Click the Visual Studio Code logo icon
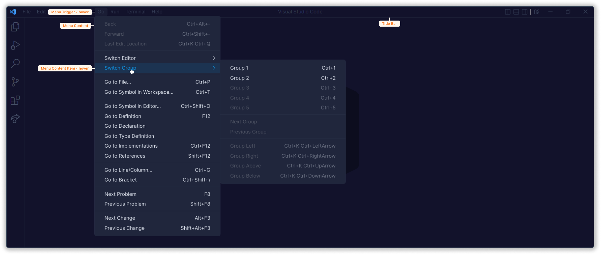The width and height of the screenshot is (601, 255). pyautogui.click(x=13, y=12)
